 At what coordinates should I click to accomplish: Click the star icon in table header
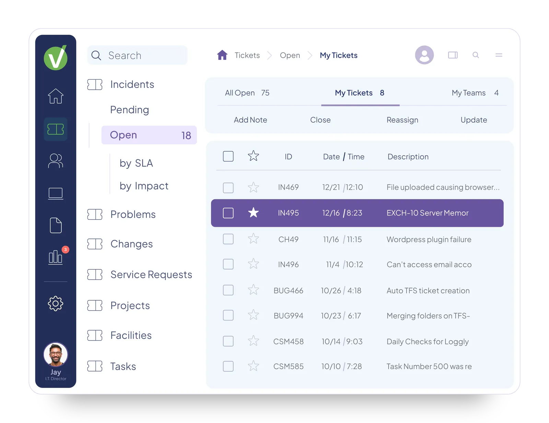pos(254,156)
